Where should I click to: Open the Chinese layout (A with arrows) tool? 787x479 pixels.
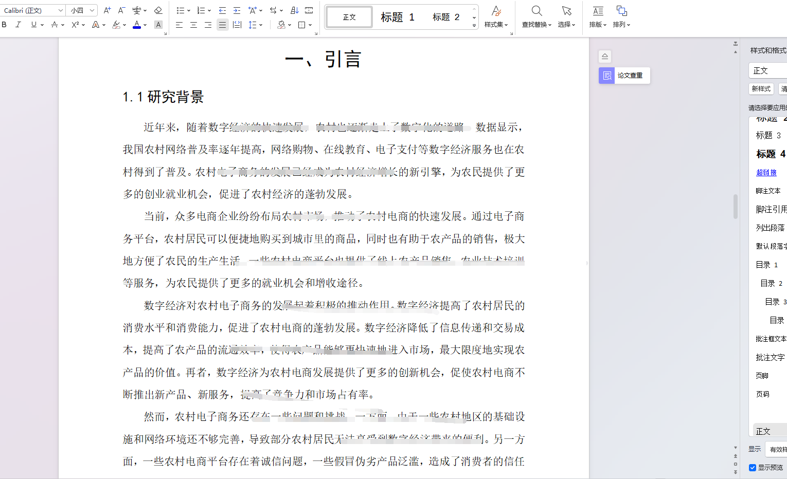click(252, 10)
